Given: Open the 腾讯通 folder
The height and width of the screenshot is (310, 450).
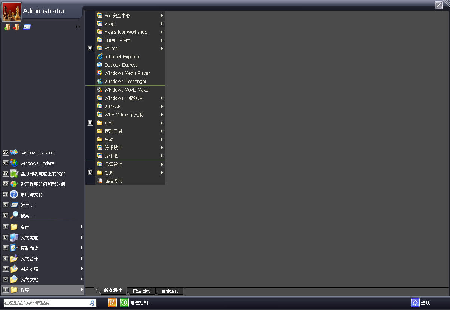Looking at the screenshot, I should (130, 156).
